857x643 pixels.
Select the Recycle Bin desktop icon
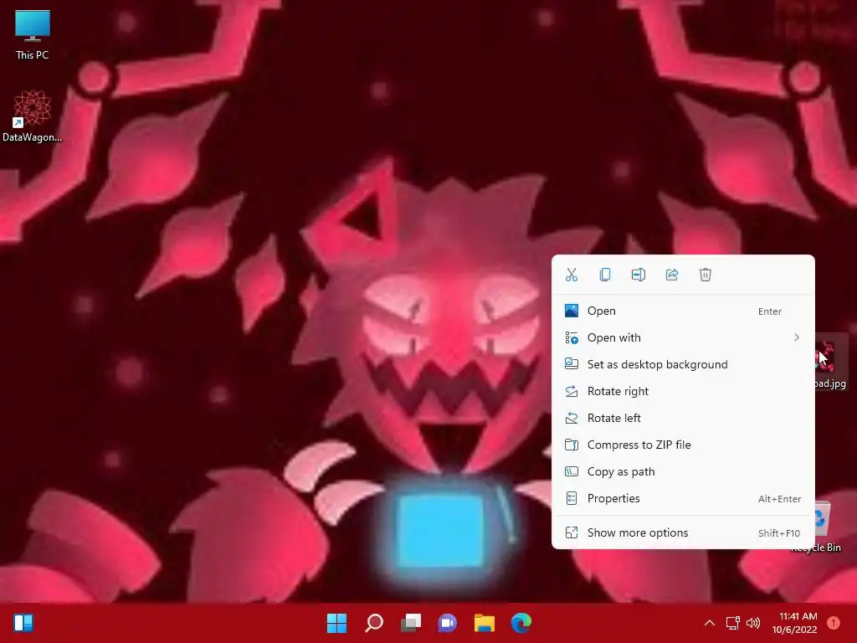coord(823,527)
